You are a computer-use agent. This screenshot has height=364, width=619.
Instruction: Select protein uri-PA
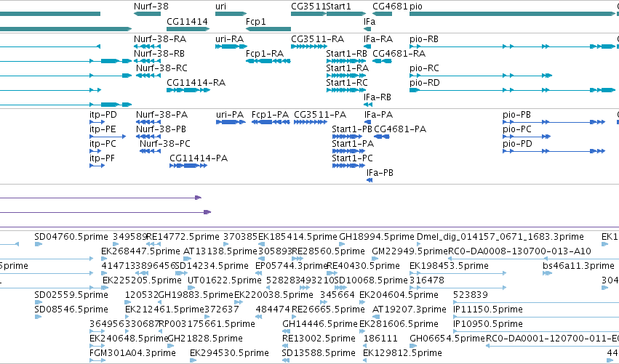click(230, 115)
